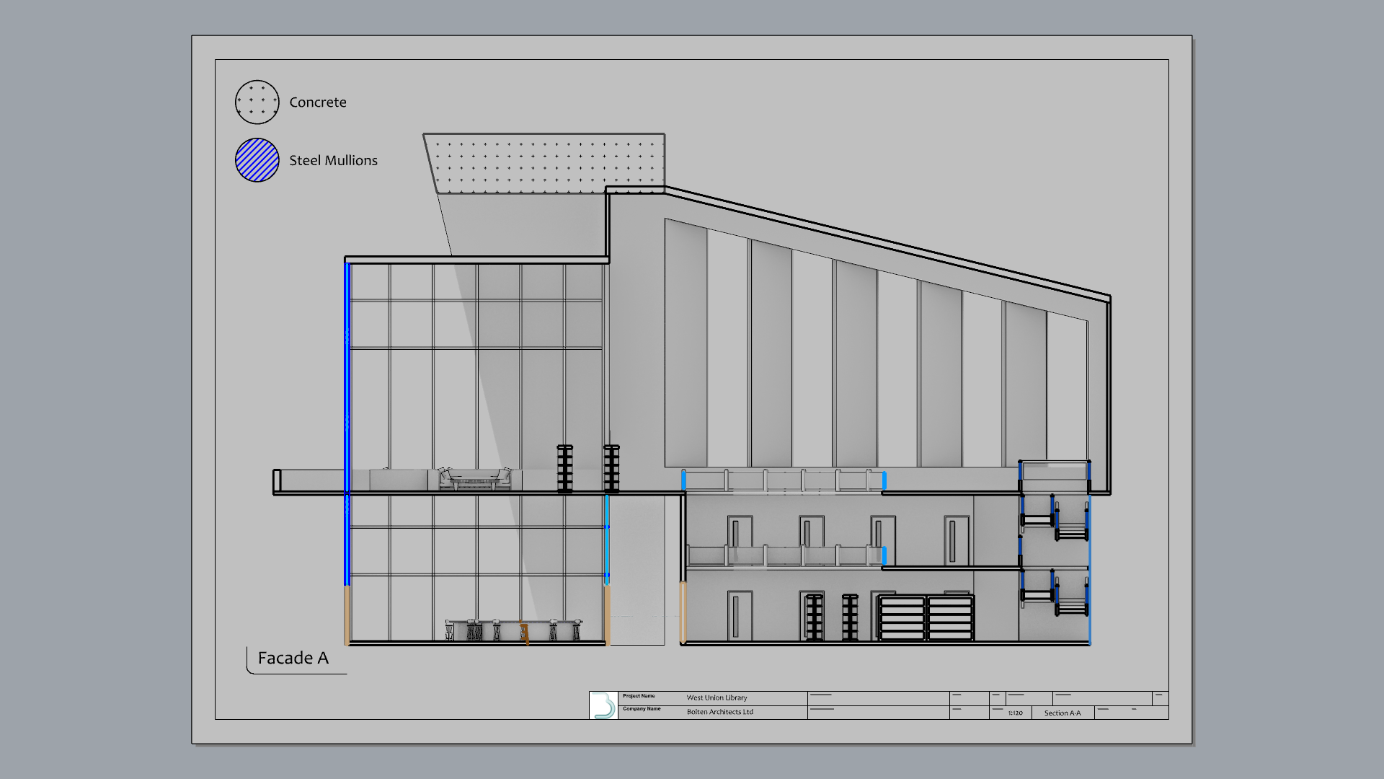
Task: Click the 'Project Name' field label
Action: pyautogui.click(x=639, y=696)
